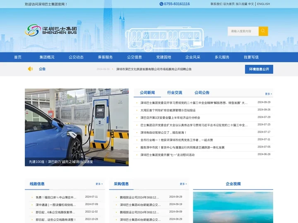Click the Shenzhen Bus Group logo
This screenshot has width=298, height=223.
pyautogui.click(x=51, y=30)
